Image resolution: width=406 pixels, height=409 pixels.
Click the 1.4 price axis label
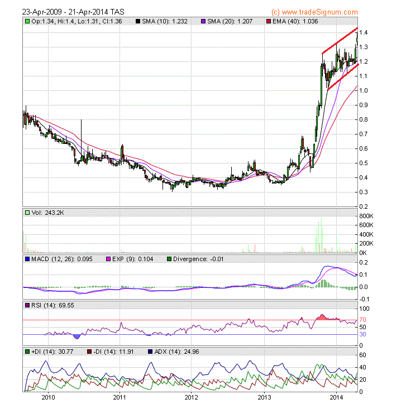(x=363, y=32)
